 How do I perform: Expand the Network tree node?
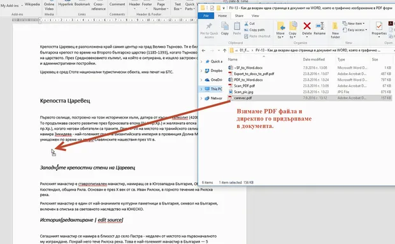point(201,98)
